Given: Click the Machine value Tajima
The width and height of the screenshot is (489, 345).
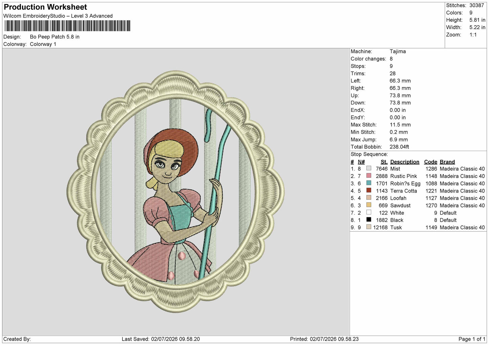Looking at the screenshot, I should click(x=398, y=51).
